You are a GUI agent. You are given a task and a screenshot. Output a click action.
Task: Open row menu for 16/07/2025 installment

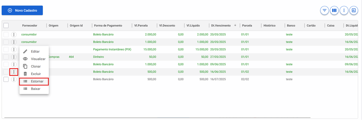tap(14, 79)
